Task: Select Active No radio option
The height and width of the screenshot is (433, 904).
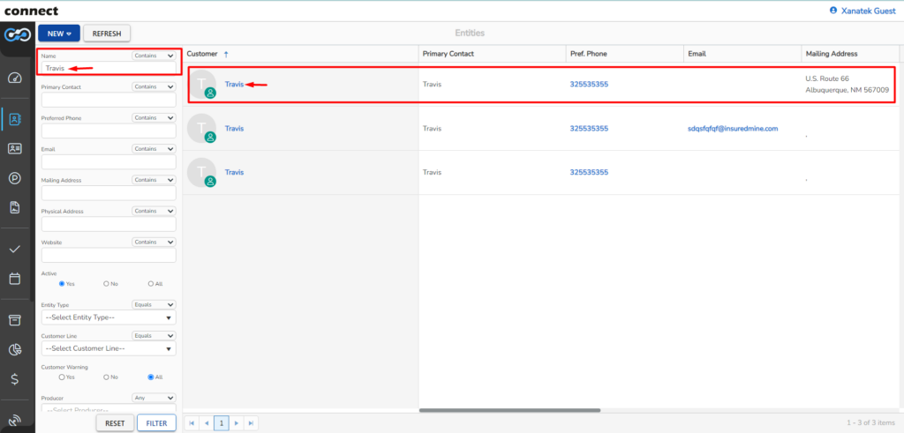Action: pyautogui.click(x=106, y=284)
